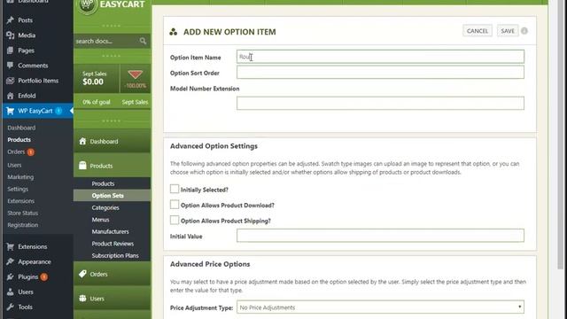The height and width of the screenshot is (319, 567).
Task: Select Option Sets menu item
Action: (x=108, y=196)
